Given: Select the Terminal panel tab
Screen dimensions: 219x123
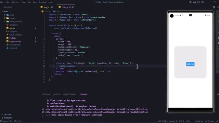Looking at the screenshot, I should tap(83, 94).
